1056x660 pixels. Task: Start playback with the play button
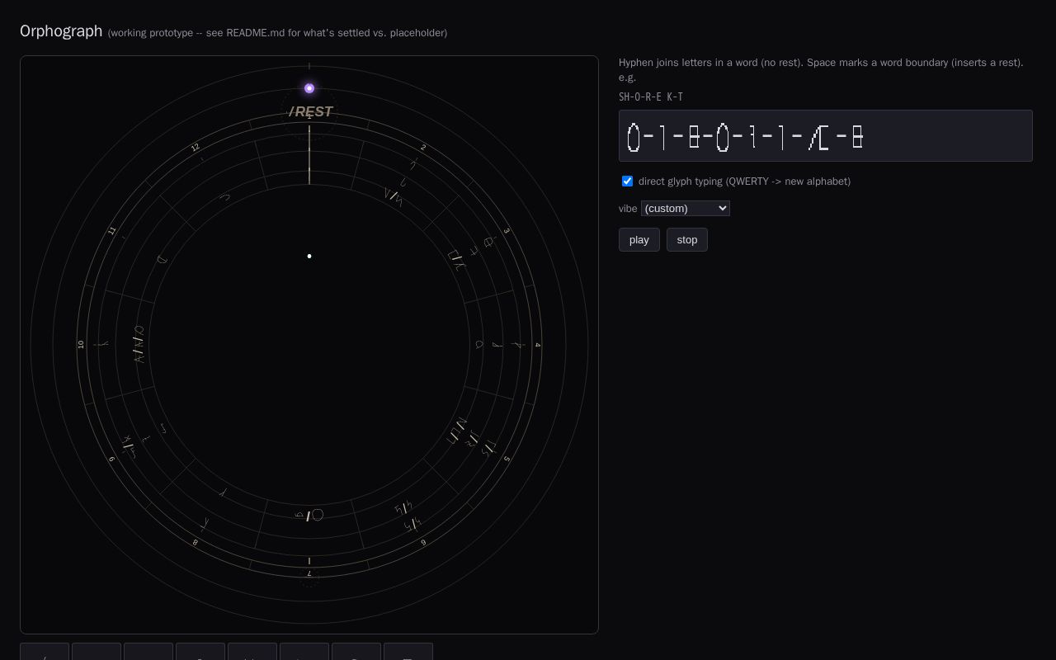tap(639, 239)
